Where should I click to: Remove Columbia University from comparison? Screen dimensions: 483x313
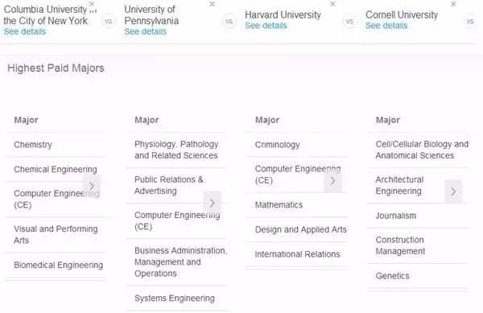point(92,4)
